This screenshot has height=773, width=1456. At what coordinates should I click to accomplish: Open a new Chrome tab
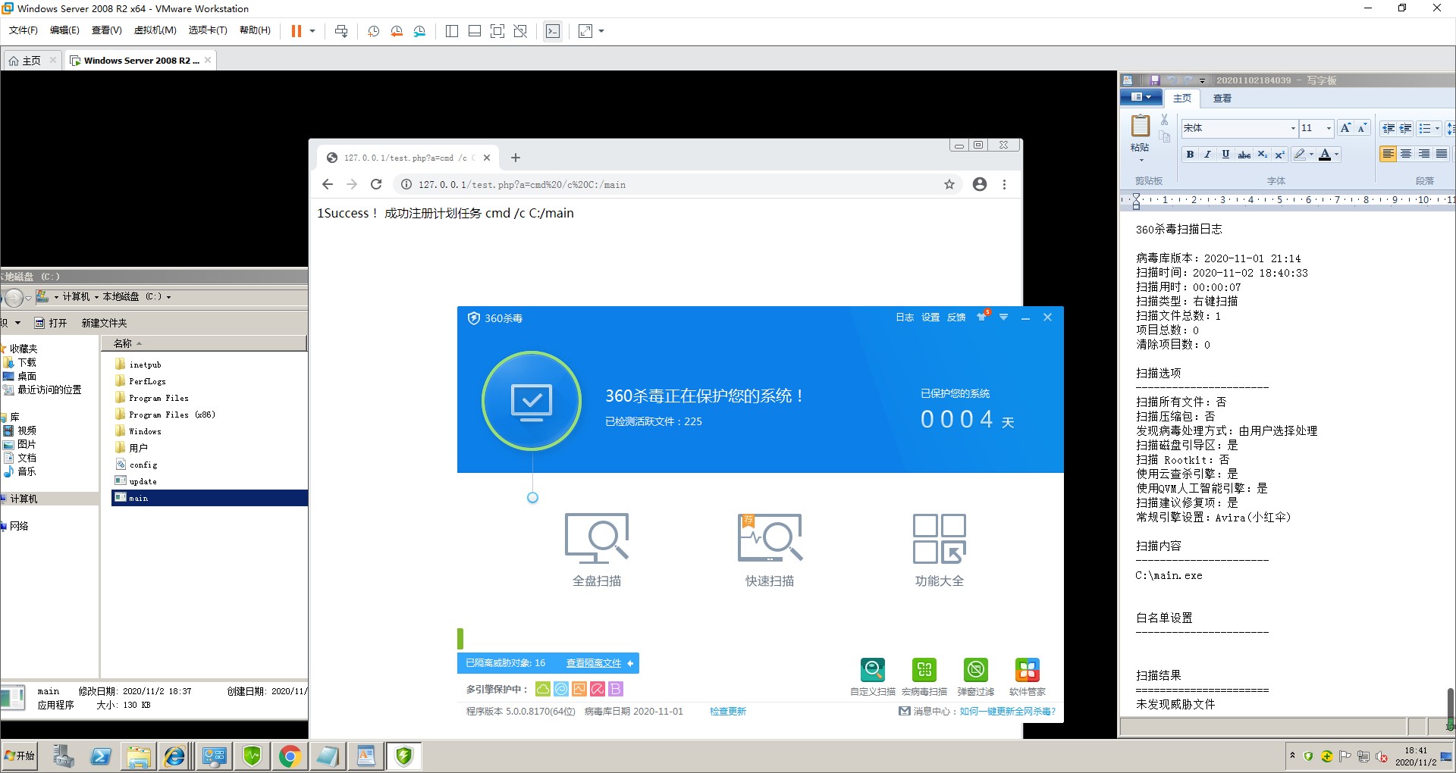tap(516, 158)
